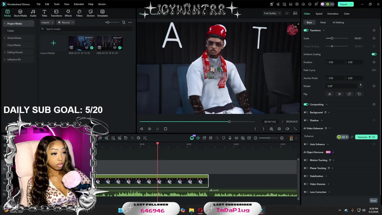
Task: Open the audio mixer icon in timeline toolbar
Action: 236,138
